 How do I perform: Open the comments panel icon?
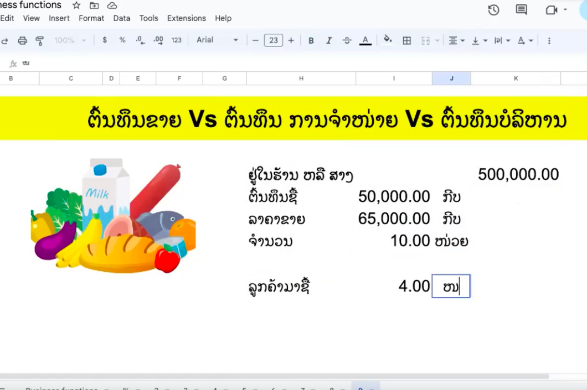pos(521,10)
